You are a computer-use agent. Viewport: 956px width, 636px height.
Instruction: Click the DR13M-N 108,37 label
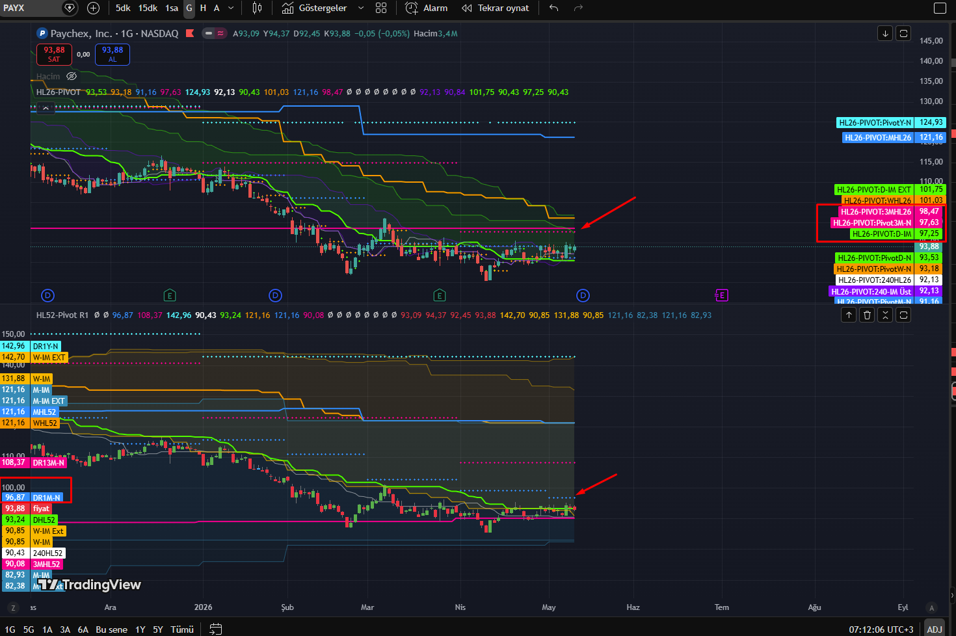pos(34,462)
